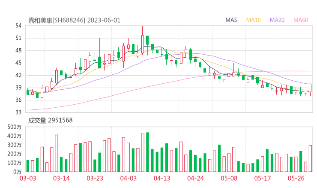Click the volume label 成交量 2951568
This screenshot has height=188, width=317.
(50, 120)
